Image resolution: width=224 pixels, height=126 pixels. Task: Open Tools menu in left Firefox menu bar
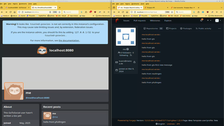(x=30, y=4)
